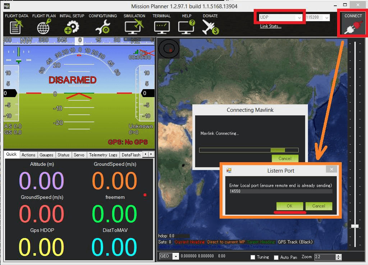
Task: Open the Link Stats link
Action: click(271, 26)
